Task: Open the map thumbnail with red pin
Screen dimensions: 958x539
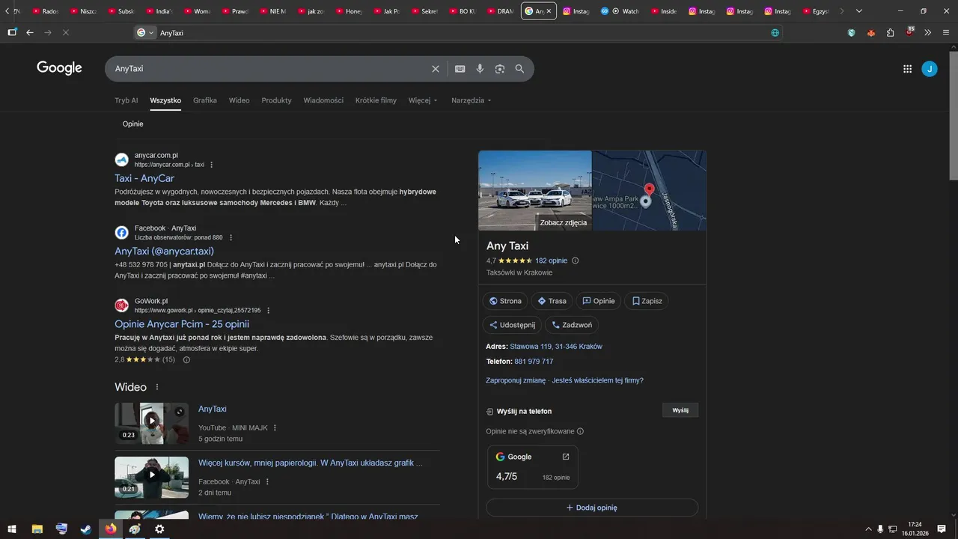Action: point(649,190)
